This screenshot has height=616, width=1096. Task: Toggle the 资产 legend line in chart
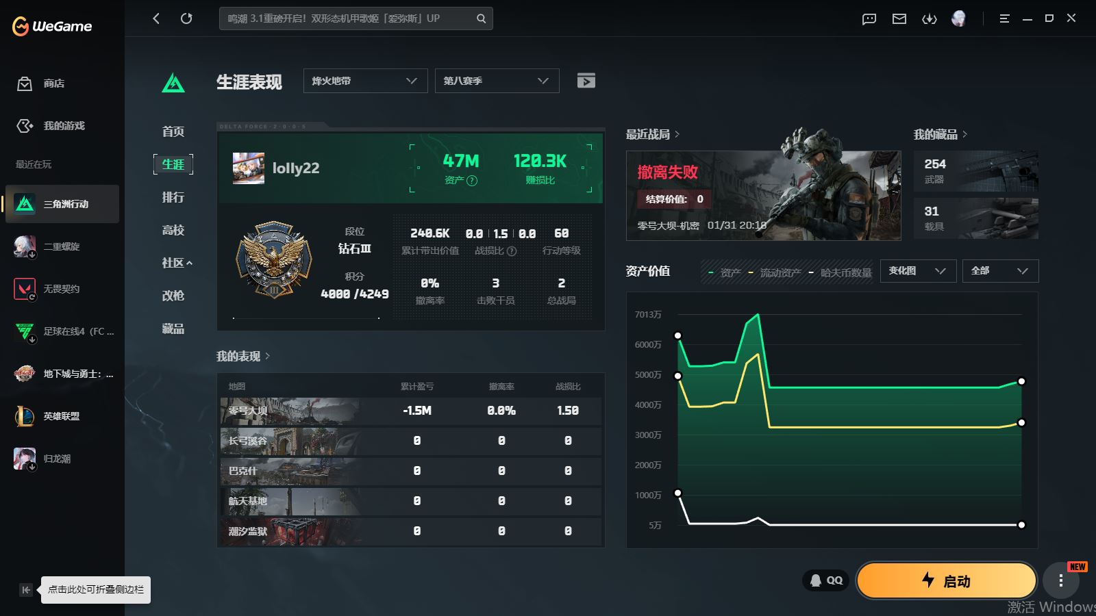(x=725, y=272)
